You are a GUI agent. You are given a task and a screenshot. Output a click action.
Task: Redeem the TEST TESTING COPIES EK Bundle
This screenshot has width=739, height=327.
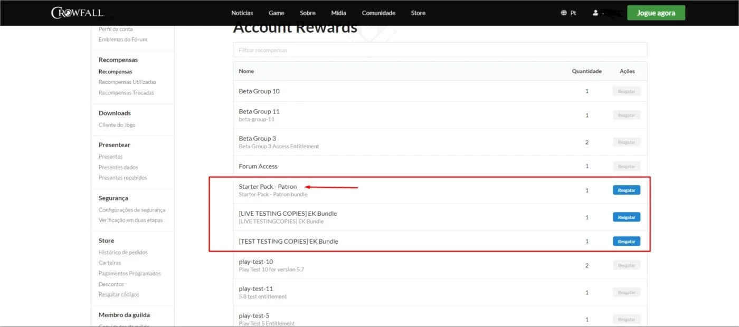coord(627,241)
